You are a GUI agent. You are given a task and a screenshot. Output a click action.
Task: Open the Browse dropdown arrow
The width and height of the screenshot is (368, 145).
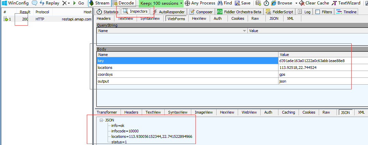click(296, 3)
